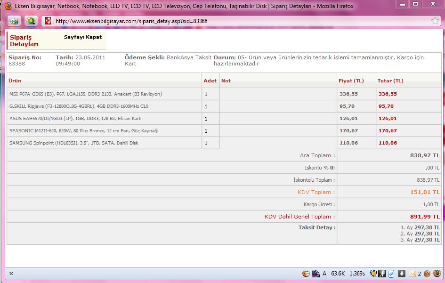Click the Tarih 23.05.2011 order date
This screenshot has width=445, height=283.
(81, 60)
